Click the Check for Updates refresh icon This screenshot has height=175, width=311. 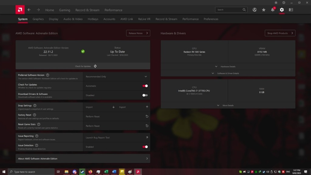pos(95,66)
